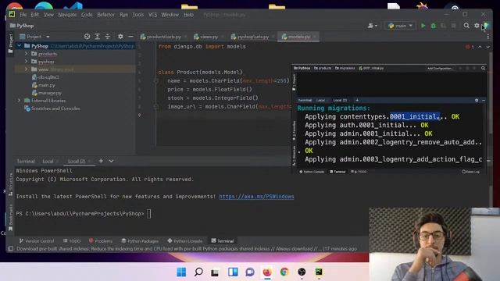This screenshot has height=281, width=500.
Task: Toggle the Project side tab
Action: [x=10, y=44]
